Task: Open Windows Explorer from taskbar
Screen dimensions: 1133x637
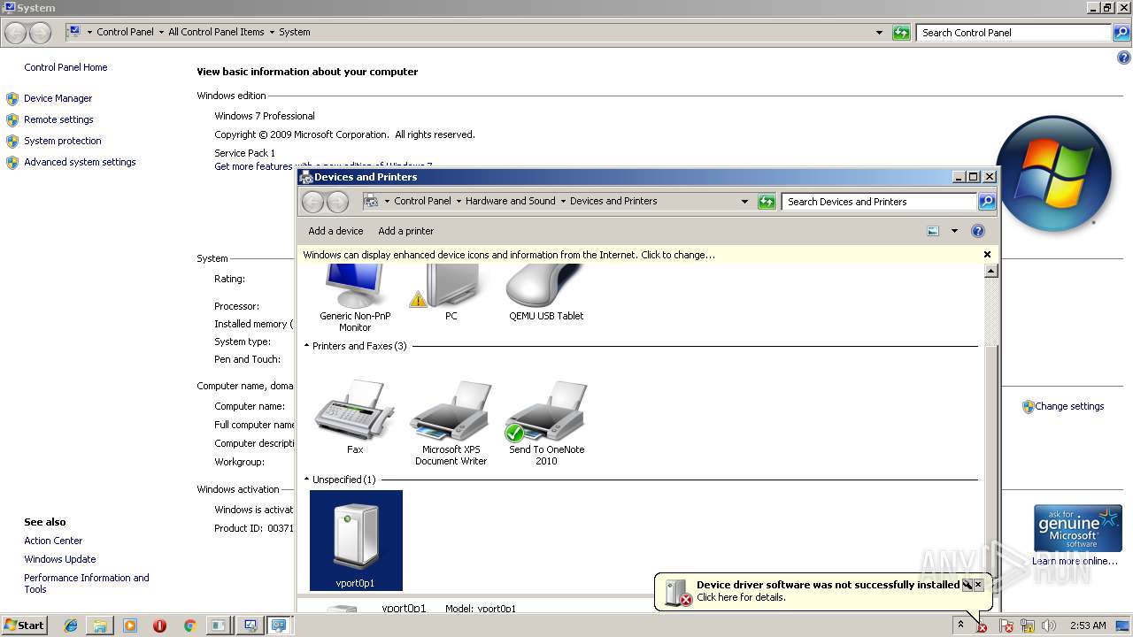Action: 100,625
